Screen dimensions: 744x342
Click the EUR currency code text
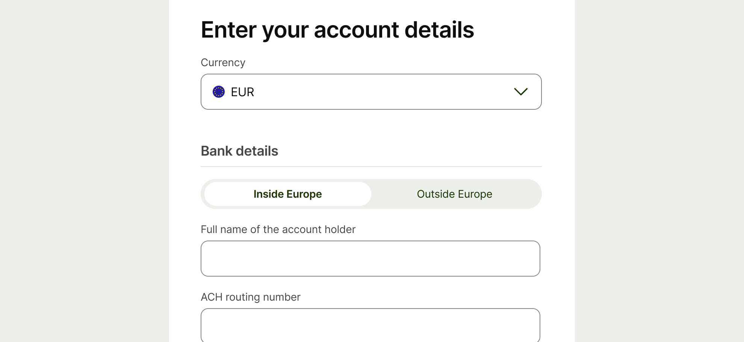tap(242, 92)
